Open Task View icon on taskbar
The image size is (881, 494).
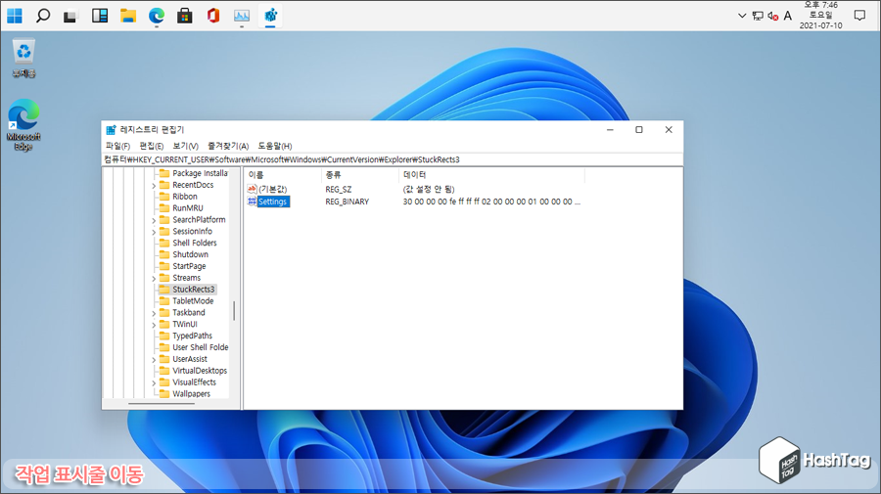coord(70,17)
